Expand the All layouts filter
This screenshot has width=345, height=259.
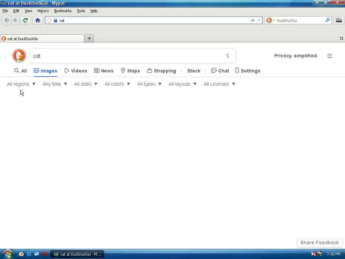182,84
